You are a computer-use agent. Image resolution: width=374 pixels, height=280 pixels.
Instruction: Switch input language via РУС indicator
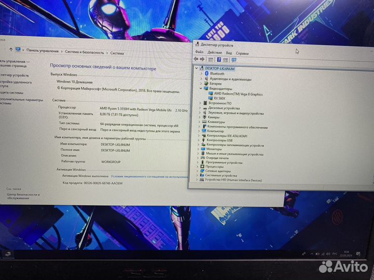pyautogui.click(x=335, y=254)
